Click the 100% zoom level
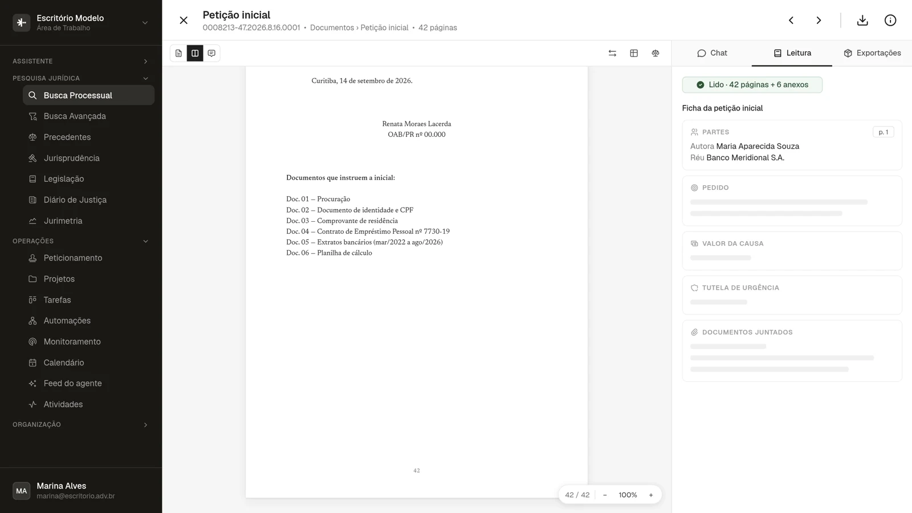Image resolution: width=912 pixels, height=513 pixels. point(628,495)
